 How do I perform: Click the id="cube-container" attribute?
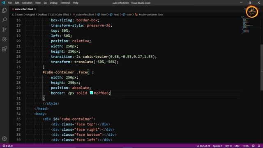[73, 119]
